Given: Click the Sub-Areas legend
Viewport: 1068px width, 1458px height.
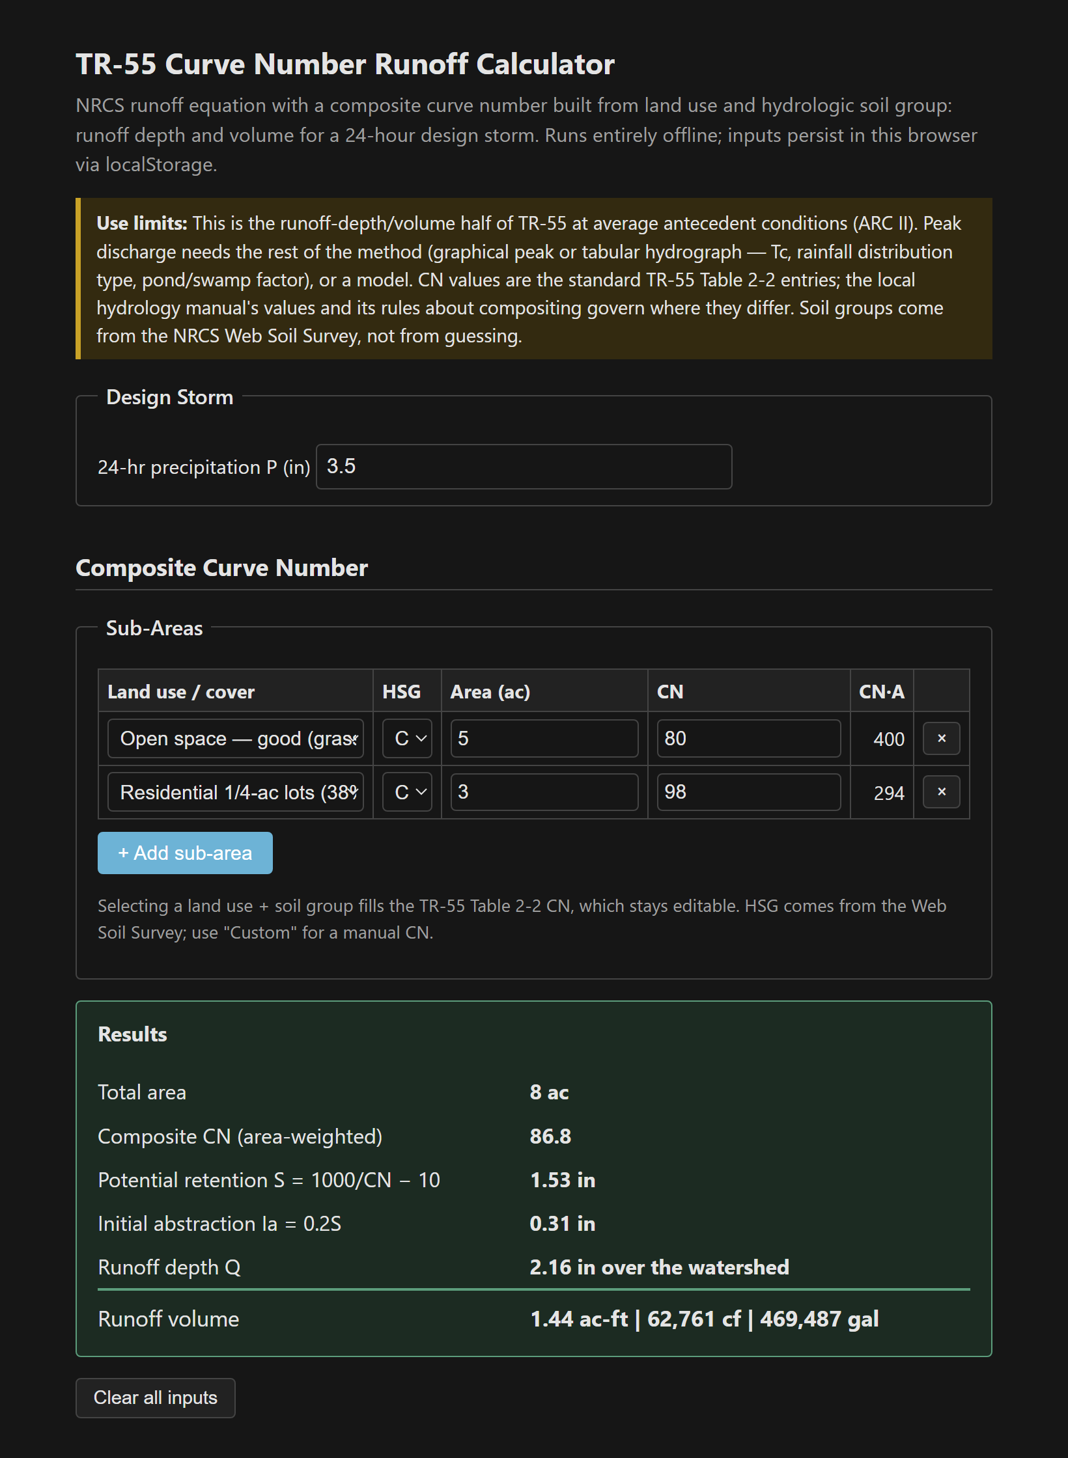Looking at the screenshot, I should pos(154,628).
